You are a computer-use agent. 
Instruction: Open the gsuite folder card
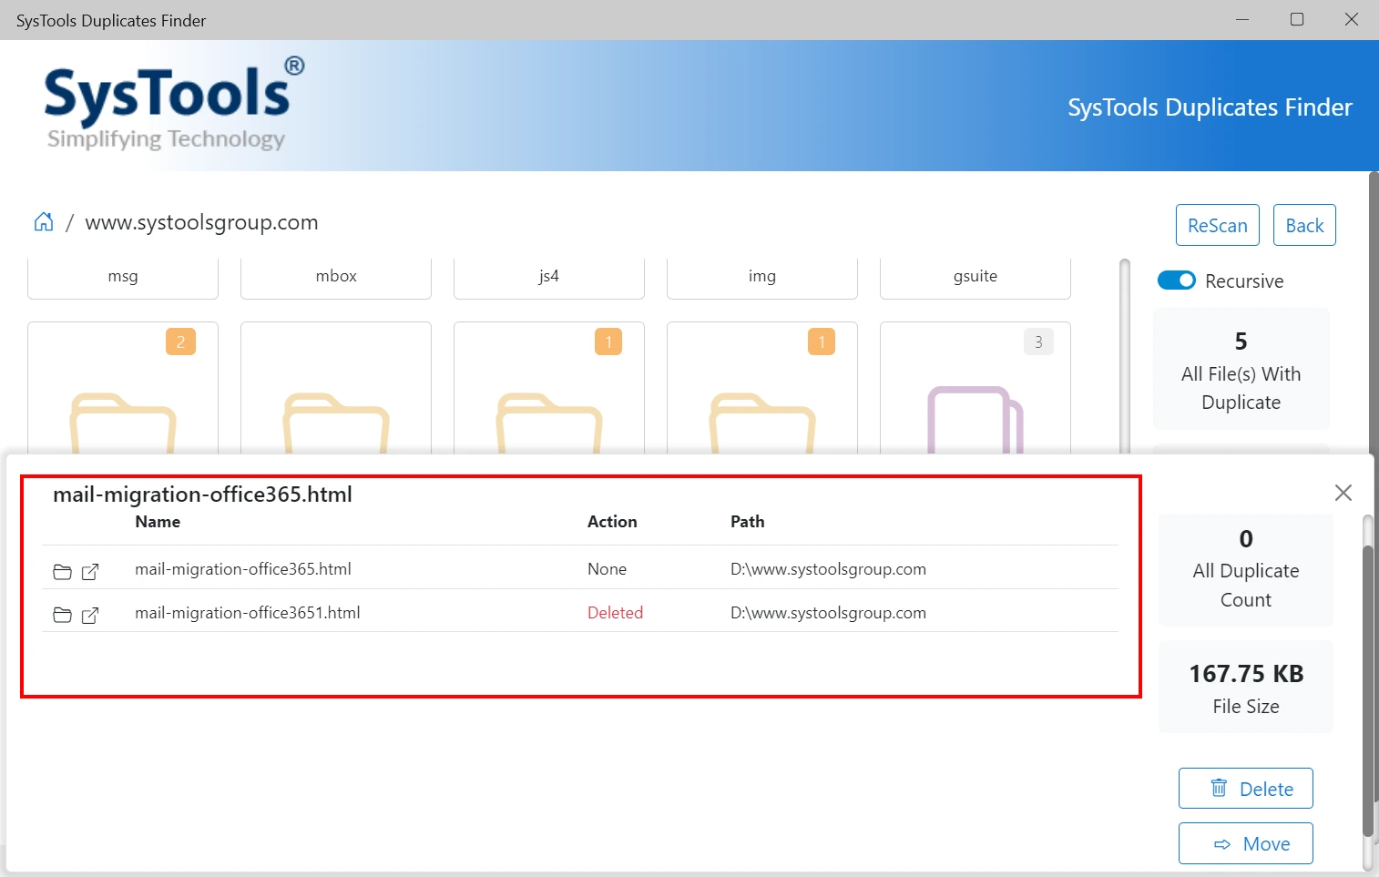(x=976, y=277)
